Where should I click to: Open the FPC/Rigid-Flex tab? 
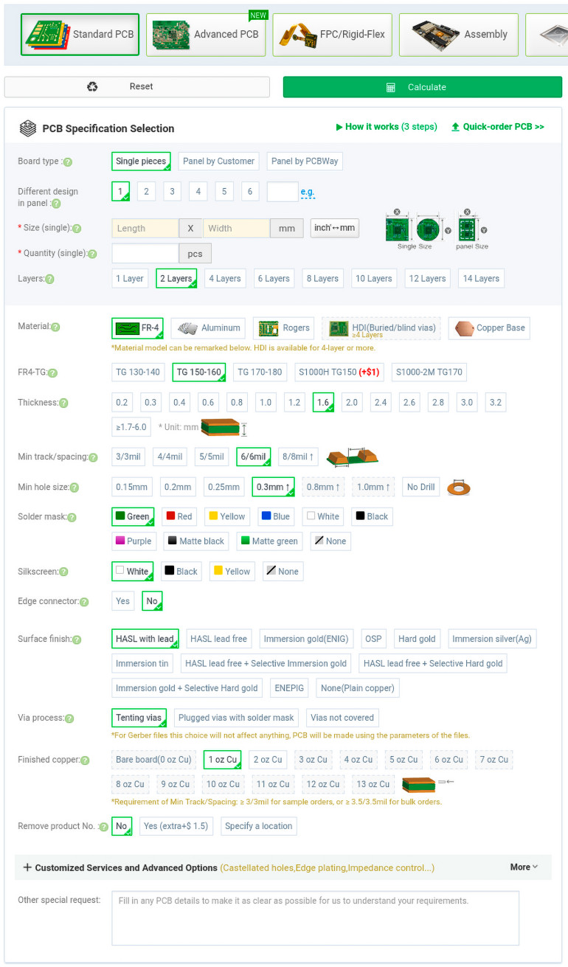332,35
